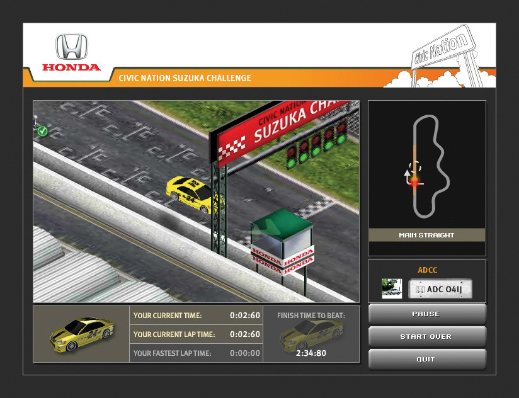Pause the race
The image size is (519, 398).
coord(426,314)
